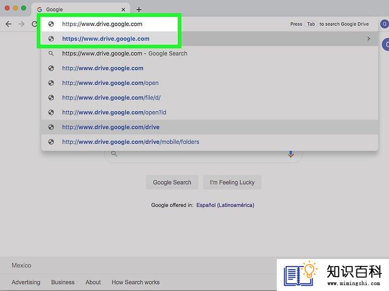Click the microphone voice search icon
The image size is (389, 291).
[x=291, y=154]
